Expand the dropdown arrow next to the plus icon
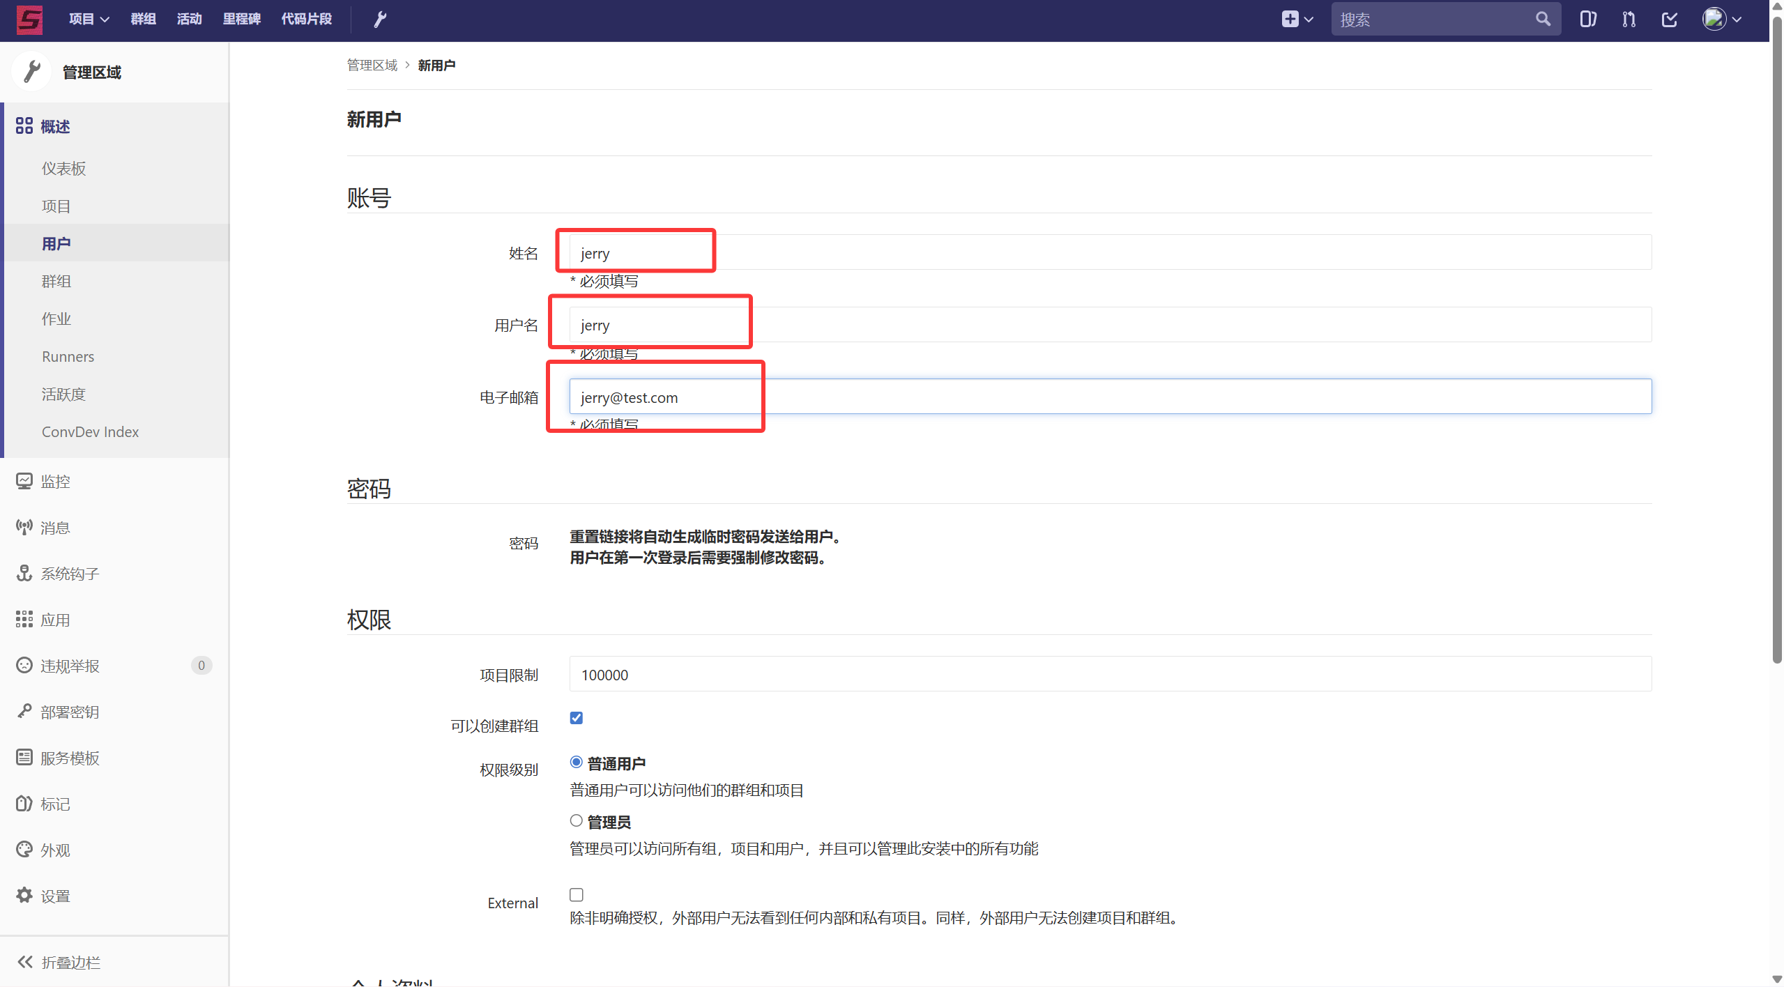The image size is (1784, 987). [x=1309, y=20]
